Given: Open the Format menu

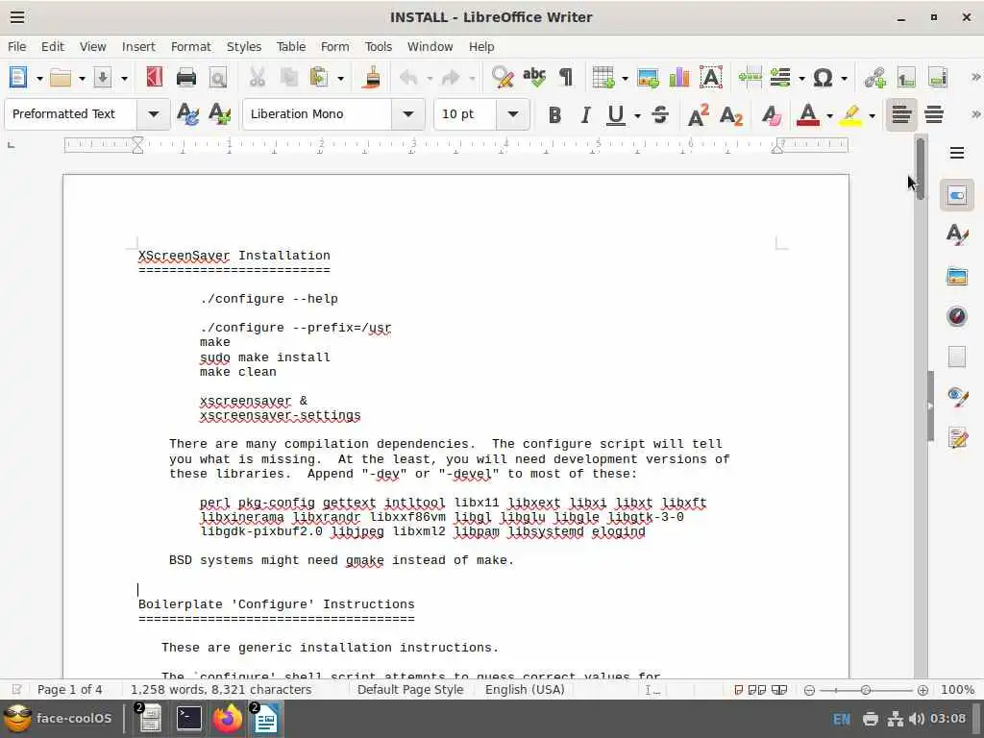Looking at the screenshot, I should coord(191,46).
